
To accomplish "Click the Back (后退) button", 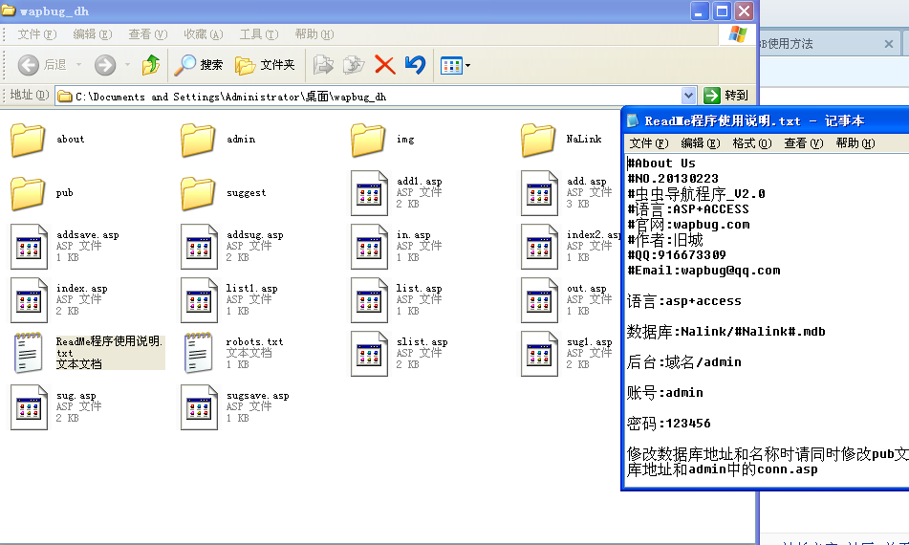I will point(43,65).
